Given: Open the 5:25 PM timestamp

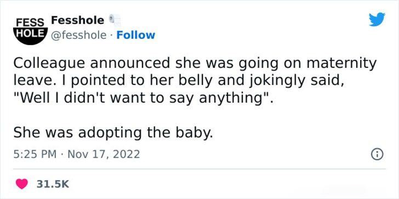Looking at the screenshot, I should (35, 154).
